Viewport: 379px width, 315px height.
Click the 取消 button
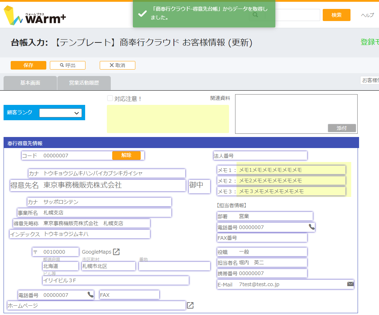pos(118,65)
